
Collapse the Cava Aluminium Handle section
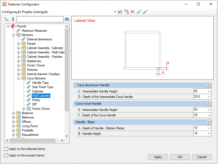pyautogui.click(x=208, y=85)
